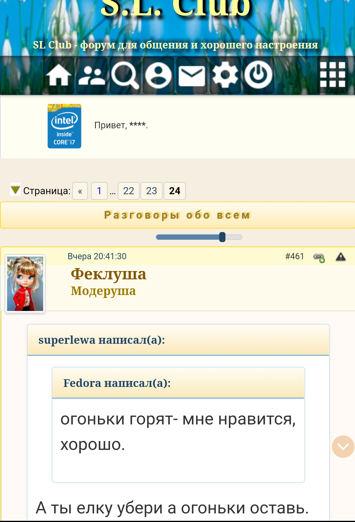
Task: Click quoted text огоньки горят- мне нравится
Action: click(178, 419)
